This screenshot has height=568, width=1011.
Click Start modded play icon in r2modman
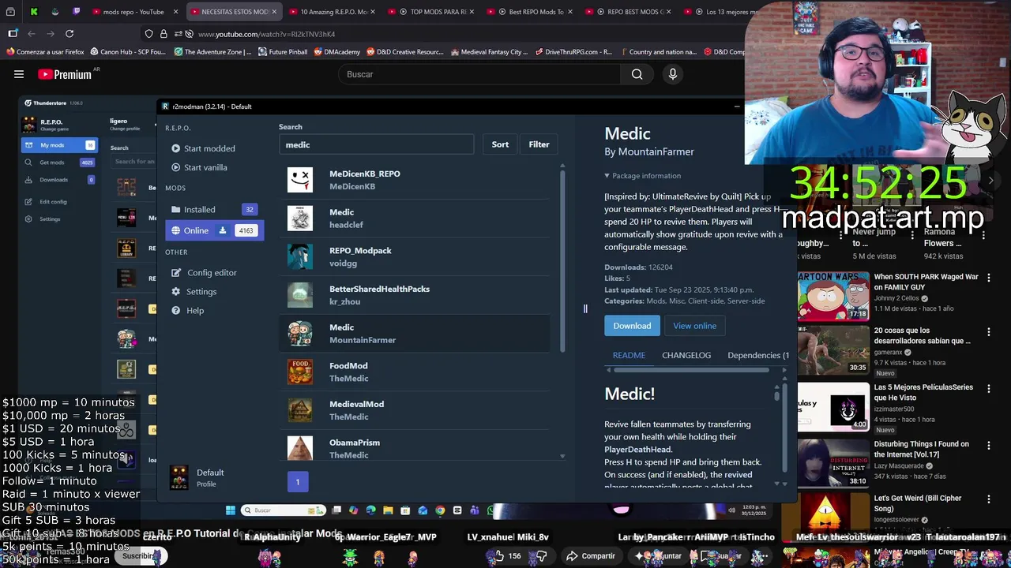coord(175,148)
